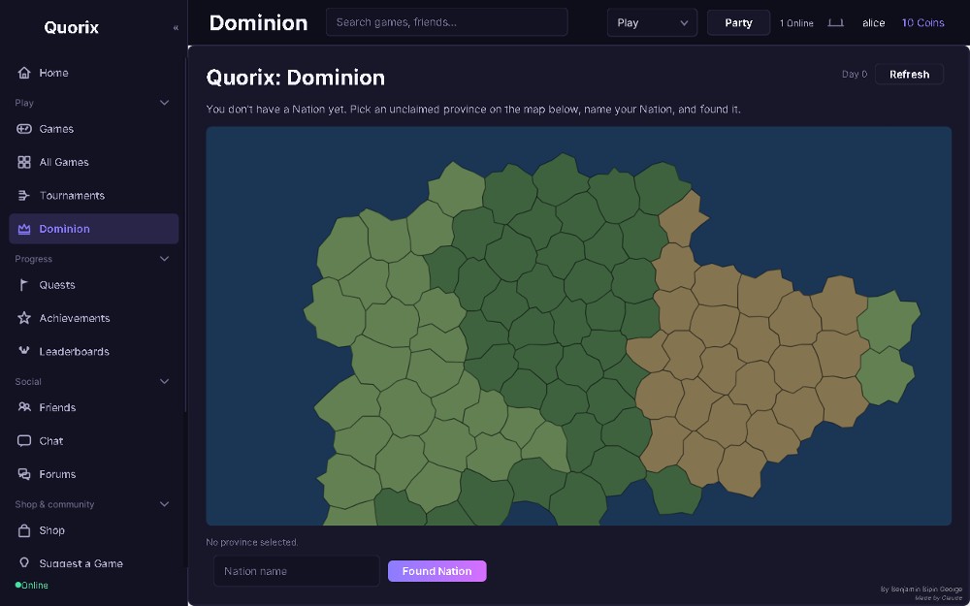The height and width of the screenshot is (606, 970).
Task: Open the Quests page
Action: [94, 285]
